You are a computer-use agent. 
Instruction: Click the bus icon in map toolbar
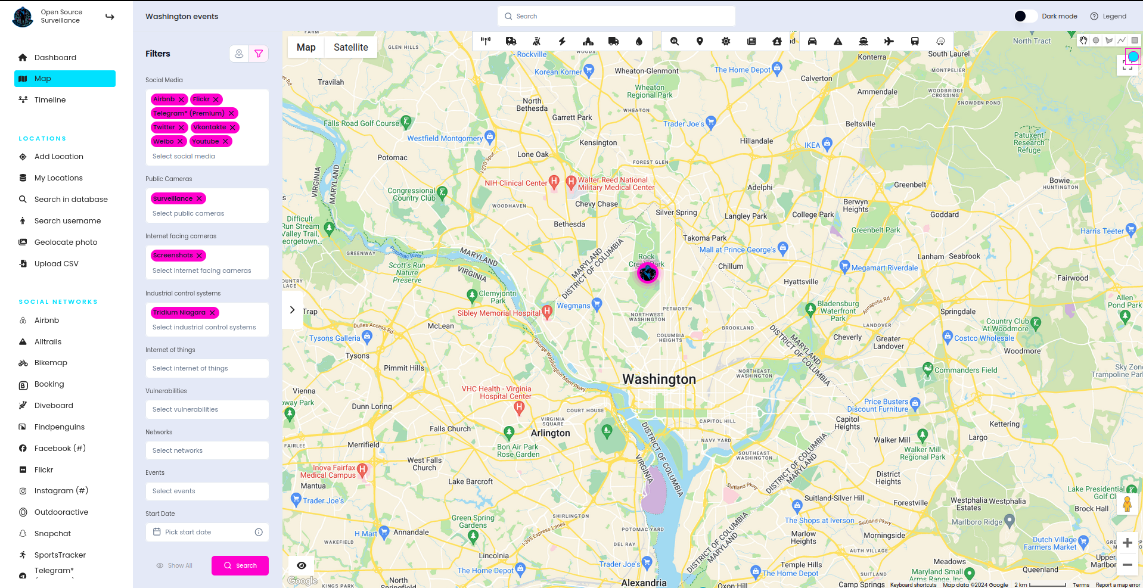point(915,41)
